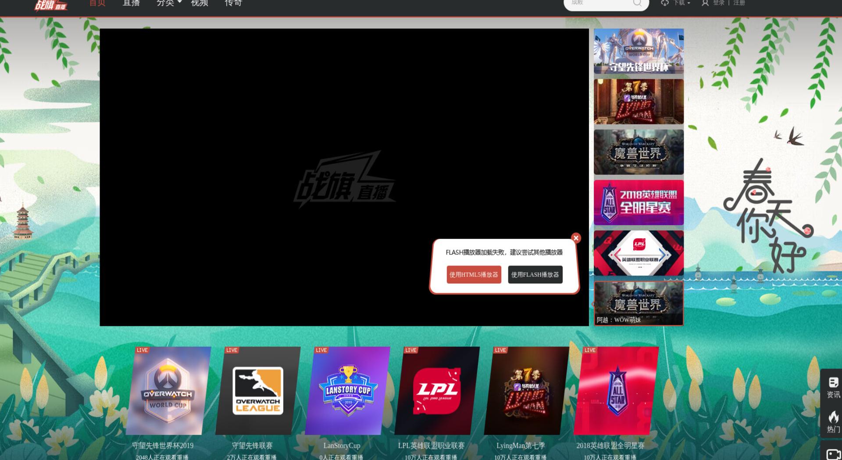Click the user profile icon
Screen dimensions: 842x460
pos(705,3)
